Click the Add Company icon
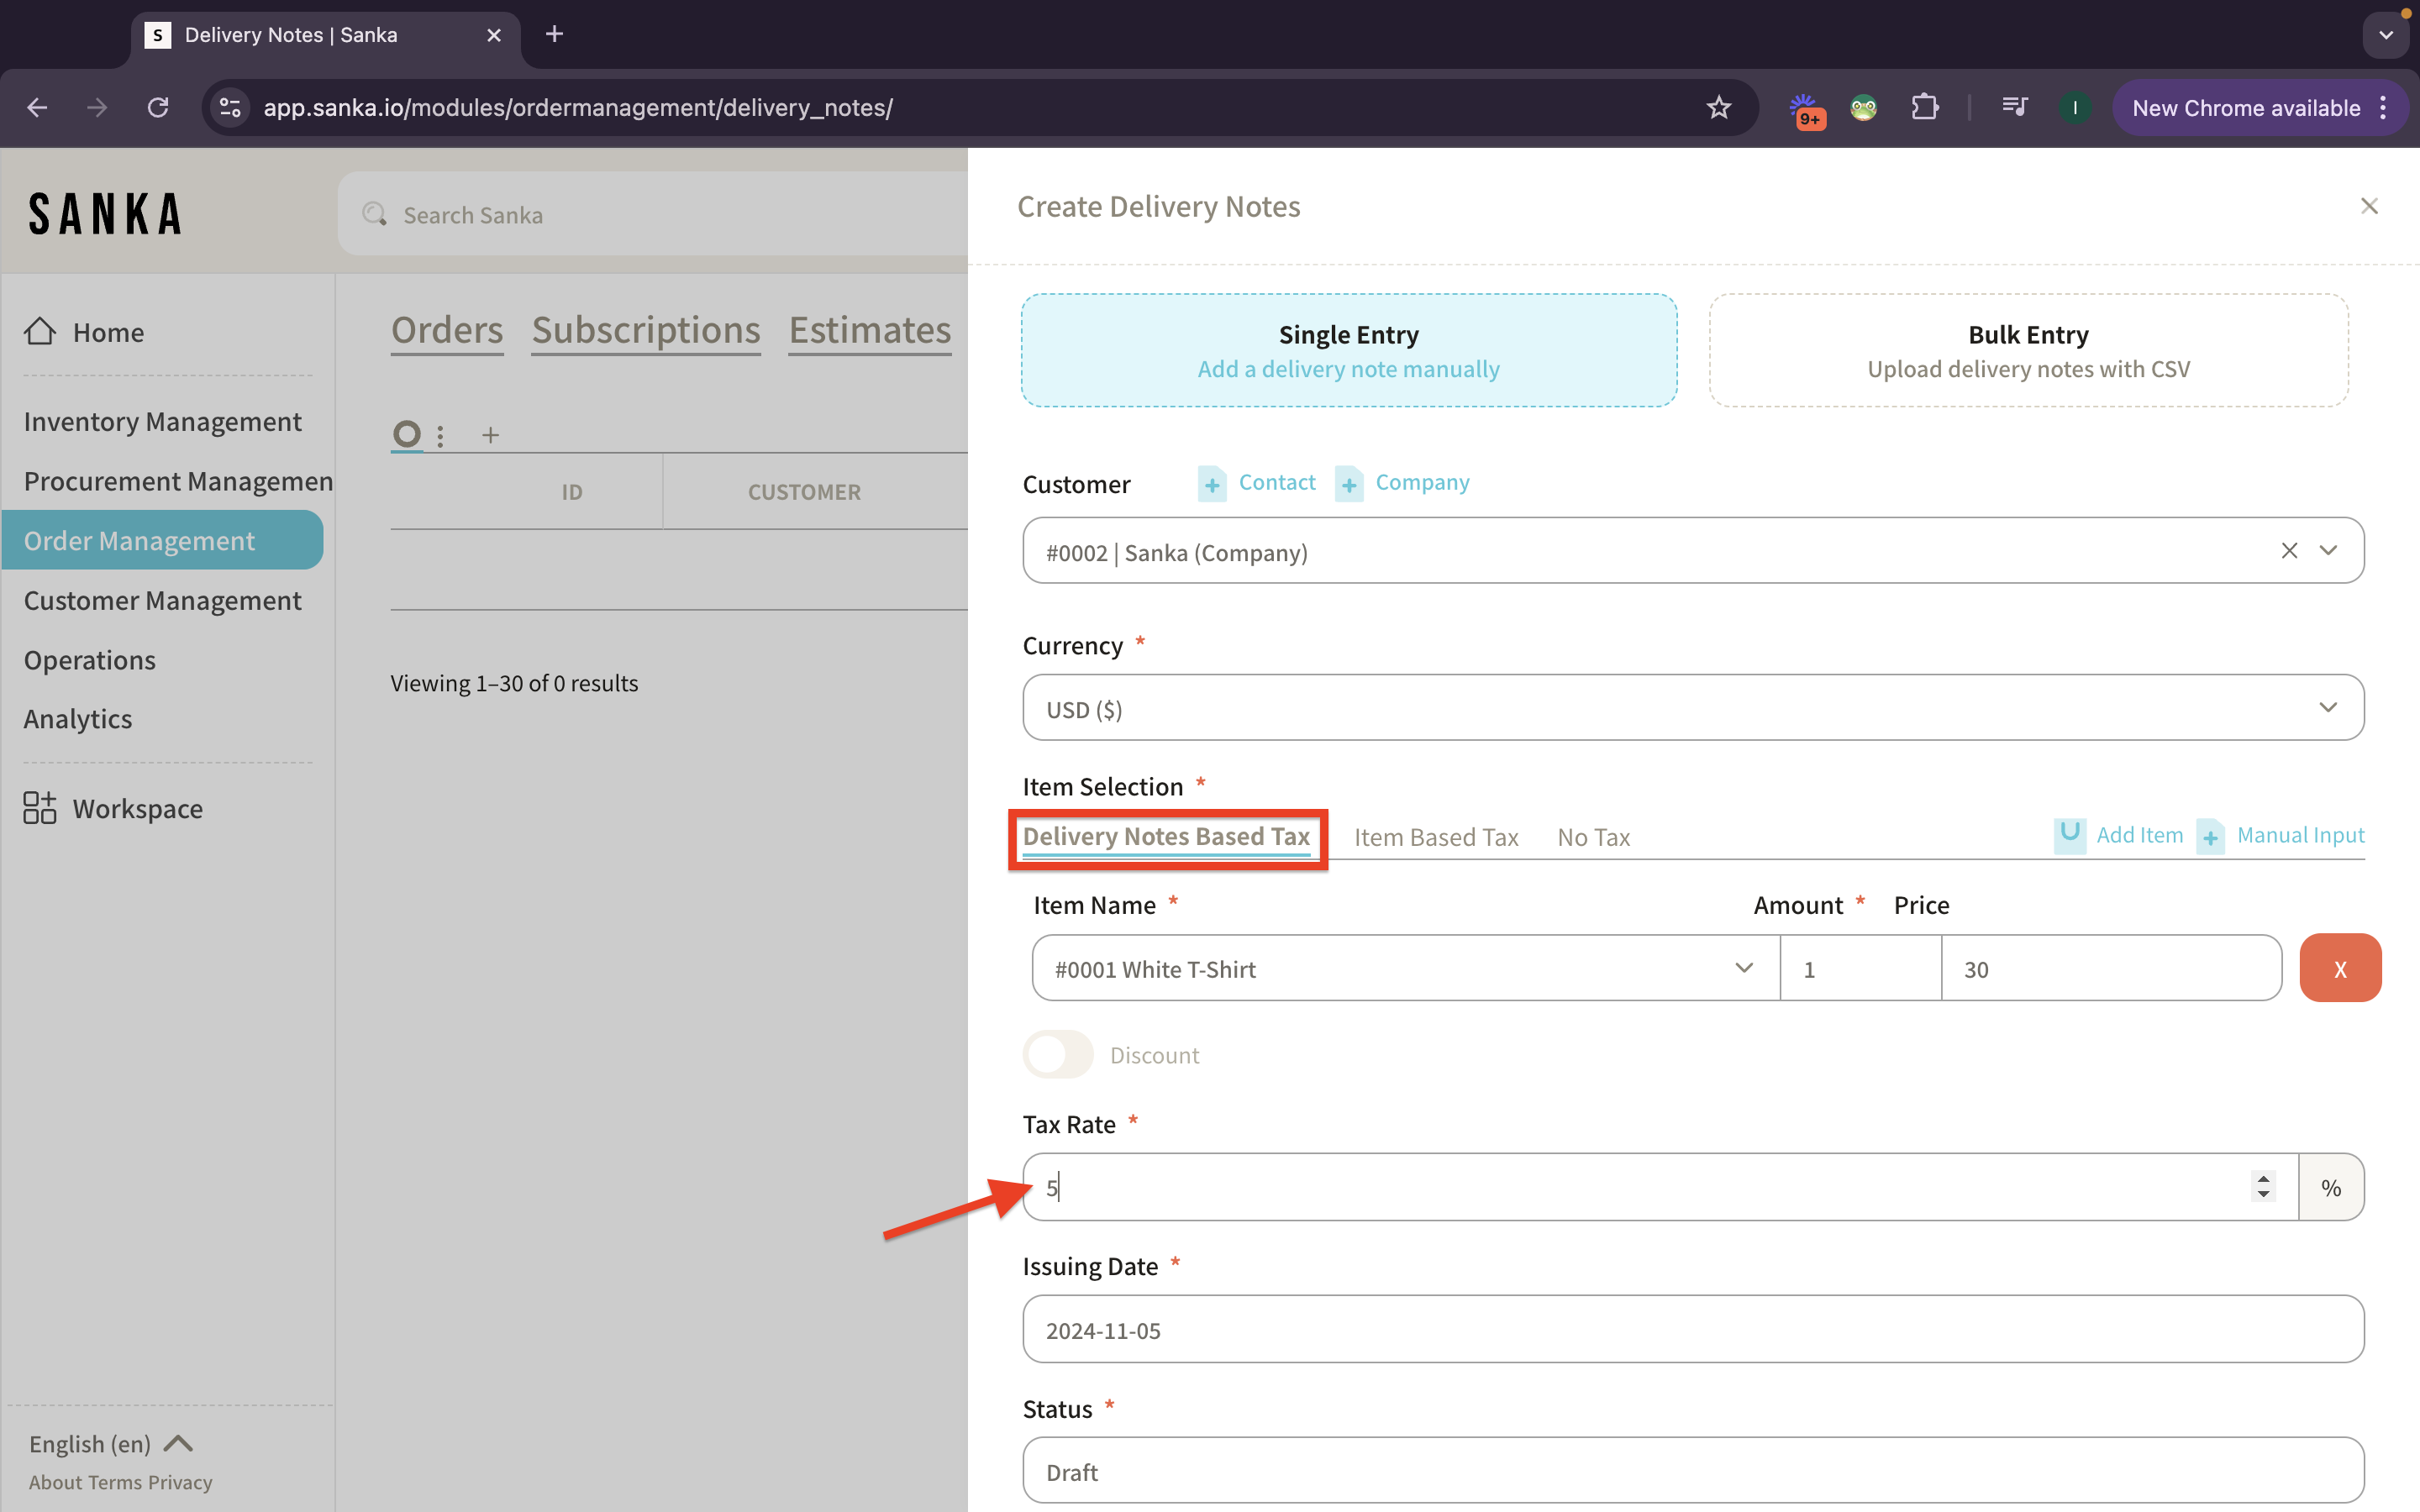The width and height of the screenshot is (2420, 1512). click(x=1350, y=482)
